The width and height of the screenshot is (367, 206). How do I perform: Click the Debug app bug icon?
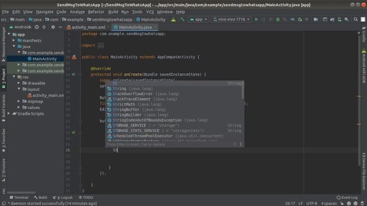278,19
